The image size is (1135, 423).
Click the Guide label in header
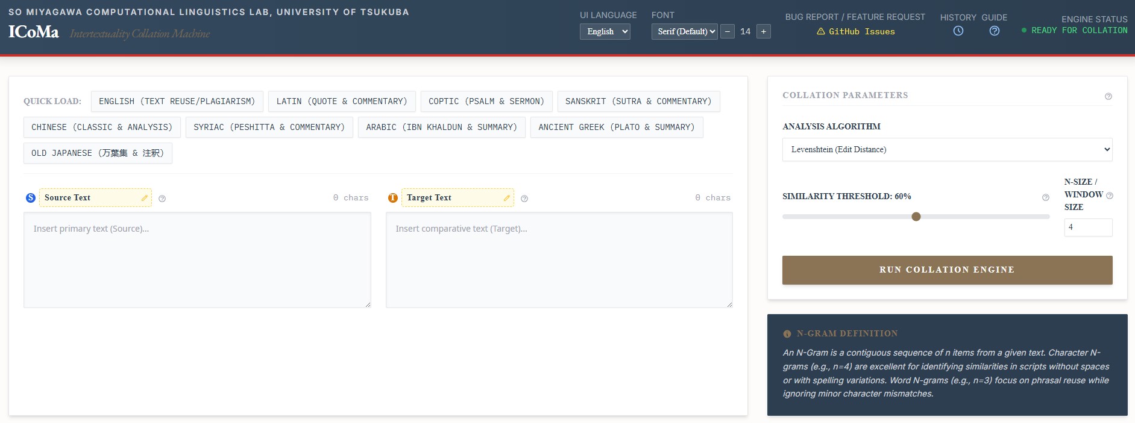pos(995,17)
